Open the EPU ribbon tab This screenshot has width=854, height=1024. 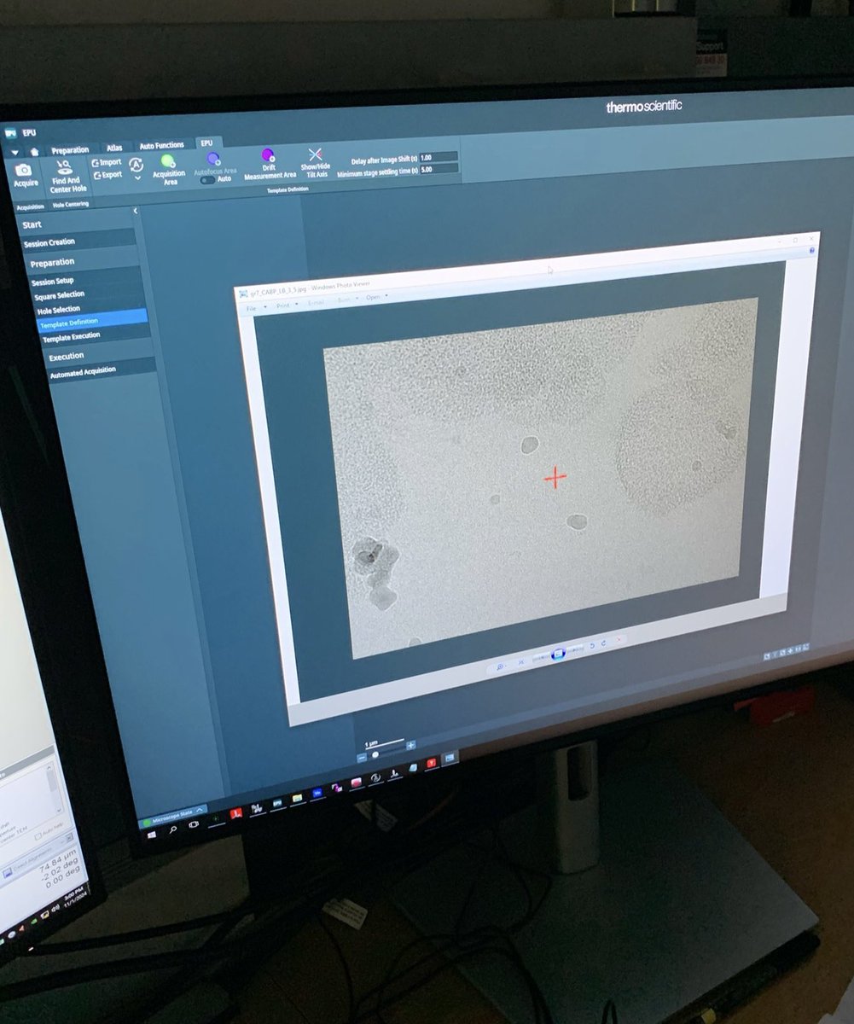206,143
